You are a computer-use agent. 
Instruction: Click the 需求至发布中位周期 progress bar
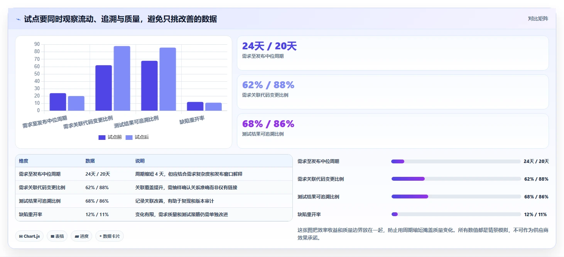(x=456, y=161)
